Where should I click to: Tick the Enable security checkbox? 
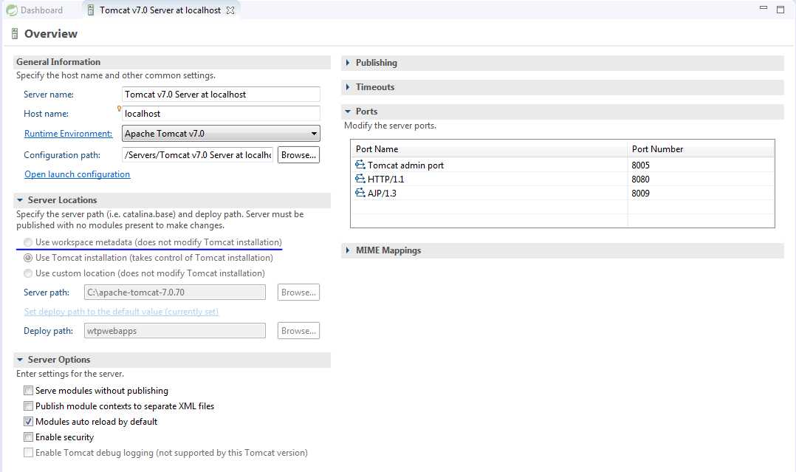pyautogui.click(x=28, y=437)
